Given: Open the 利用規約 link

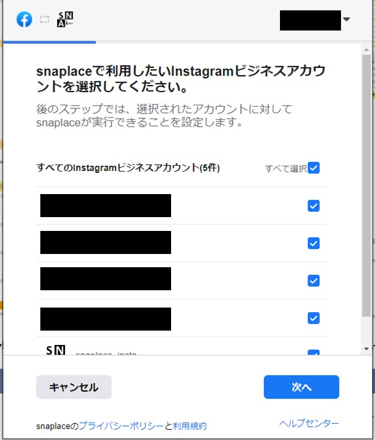Looking at the screenshot, I should coord(190,426).
